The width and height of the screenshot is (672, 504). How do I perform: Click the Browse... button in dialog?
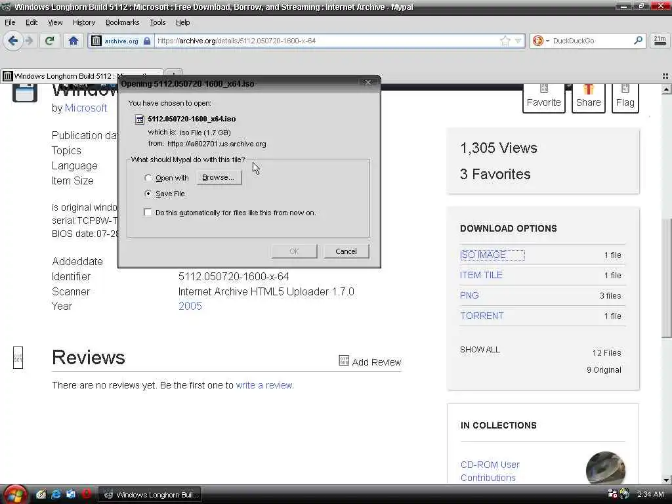pos(219,177)
